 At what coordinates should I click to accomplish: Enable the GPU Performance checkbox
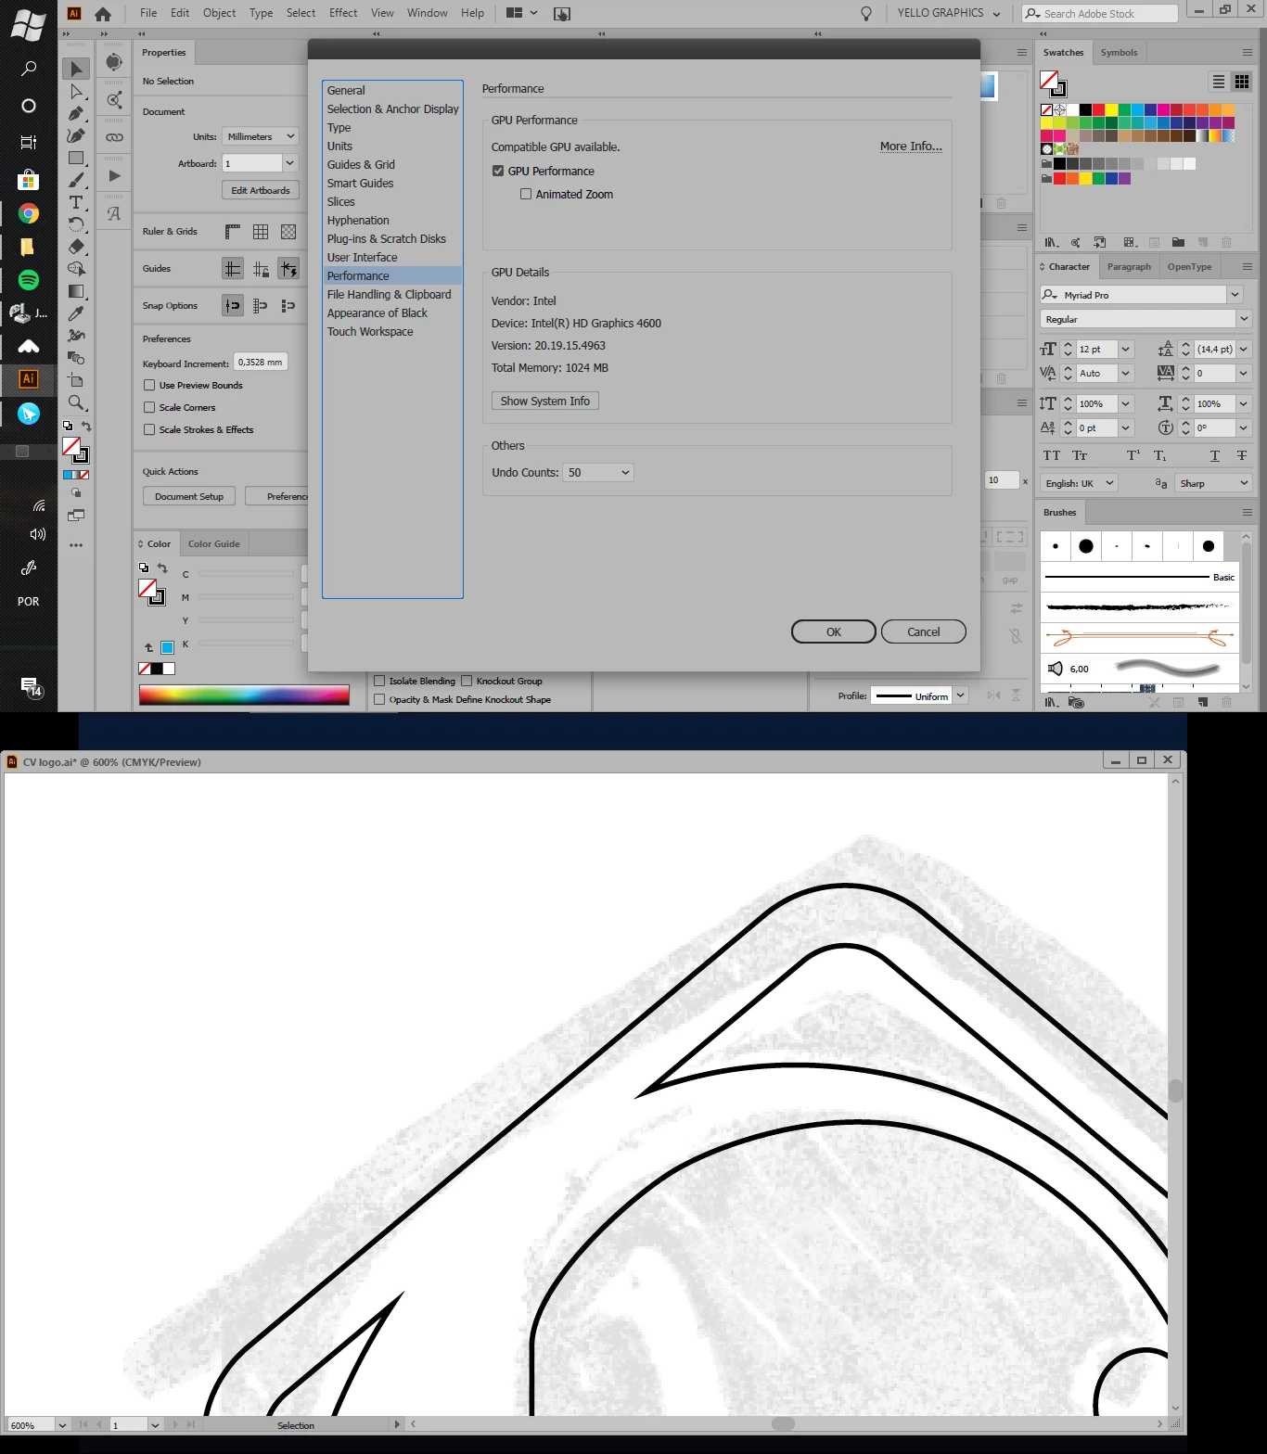coord(498,171)
